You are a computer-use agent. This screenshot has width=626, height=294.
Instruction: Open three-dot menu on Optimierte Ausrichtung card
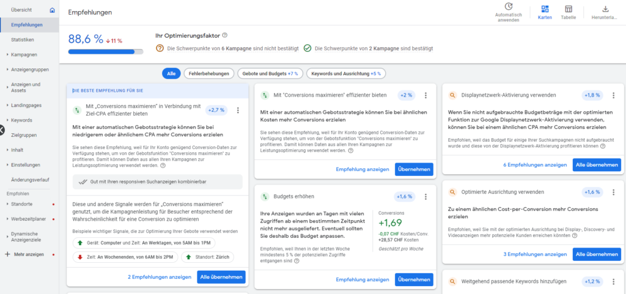pos(613,193)
